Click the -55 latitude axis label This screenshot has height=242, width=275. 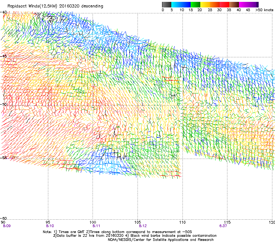pyautogui.click(x=3, y=157)
